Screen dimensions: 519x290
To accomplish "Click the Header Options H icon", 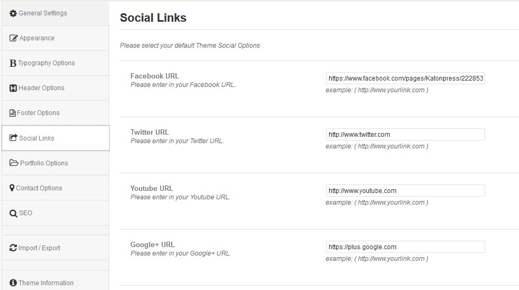I will [13, 88].
